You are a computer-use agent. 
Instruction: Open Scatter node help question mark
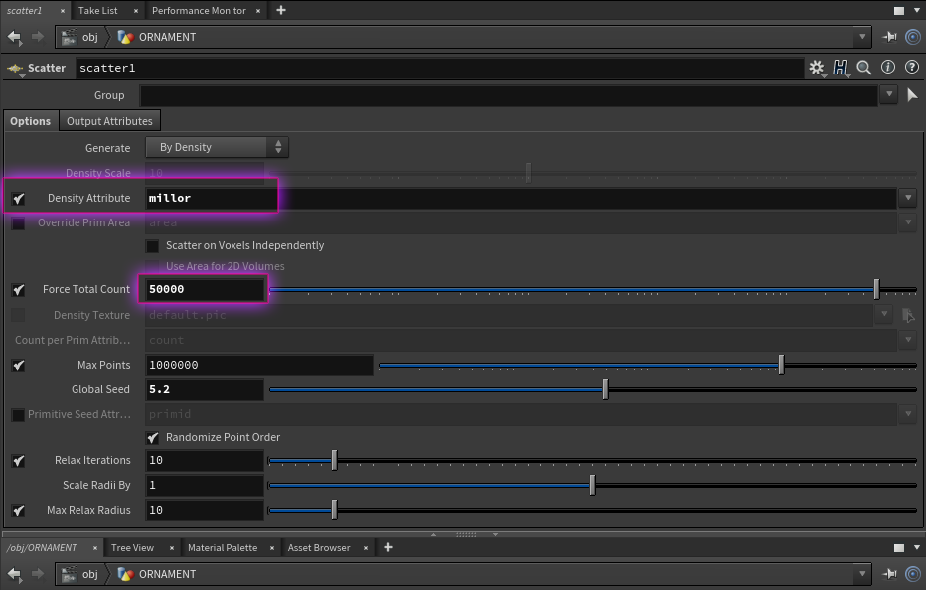pos(912,68)
